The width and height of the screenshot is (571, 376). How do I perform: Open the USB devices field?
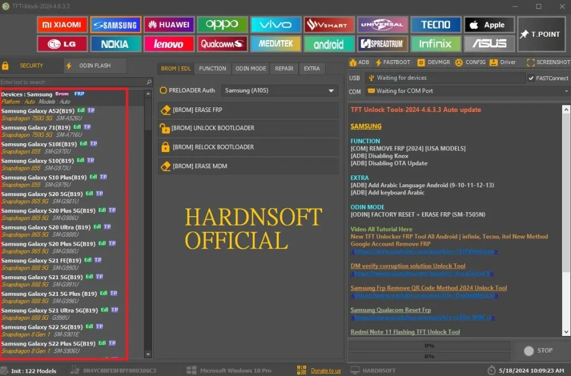click(445, 78)
